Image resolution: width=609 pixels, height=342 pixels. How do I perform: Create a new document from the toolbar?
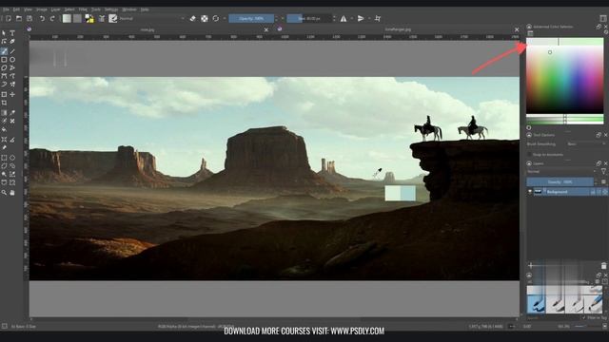click(x=9, y=19)
